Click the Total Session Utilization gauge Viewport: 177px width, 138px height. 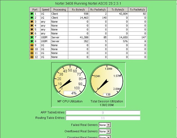coord(107,81)
